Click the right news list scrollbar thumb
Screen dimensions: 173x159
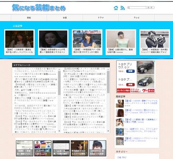(108, 82)
